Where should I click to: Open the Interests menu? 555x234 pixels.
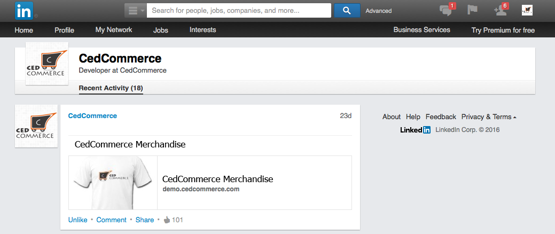point(203,30)
